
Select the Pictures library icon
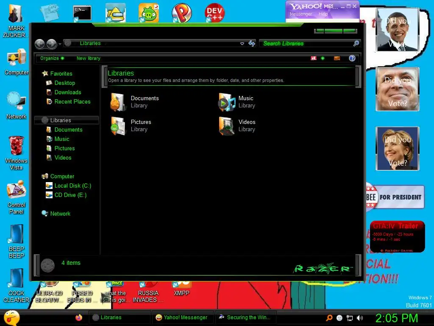[x=118, y=126]
